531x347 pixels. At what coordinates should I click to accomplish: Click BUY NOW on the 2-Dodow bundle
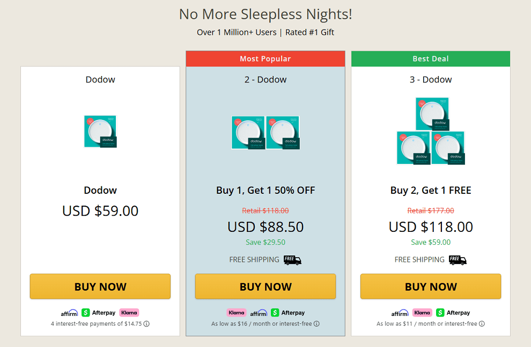point(265,286)
